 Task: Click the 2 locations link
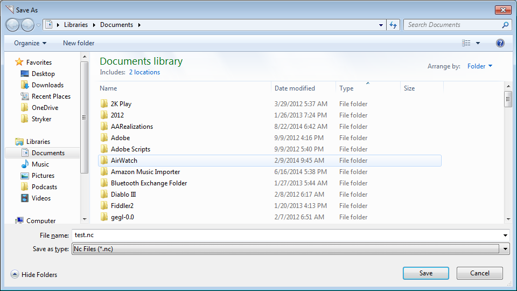(144, 72)
